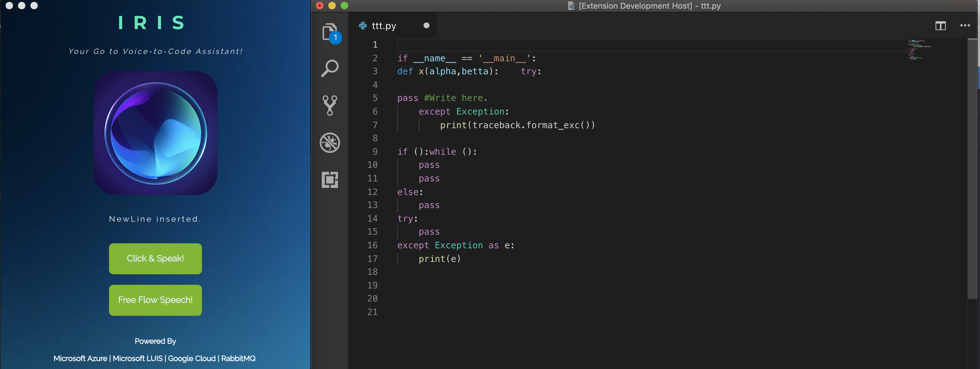
Task: Click line number 9 in gutter
Action: pyautogui.click(x=375, y=152)
